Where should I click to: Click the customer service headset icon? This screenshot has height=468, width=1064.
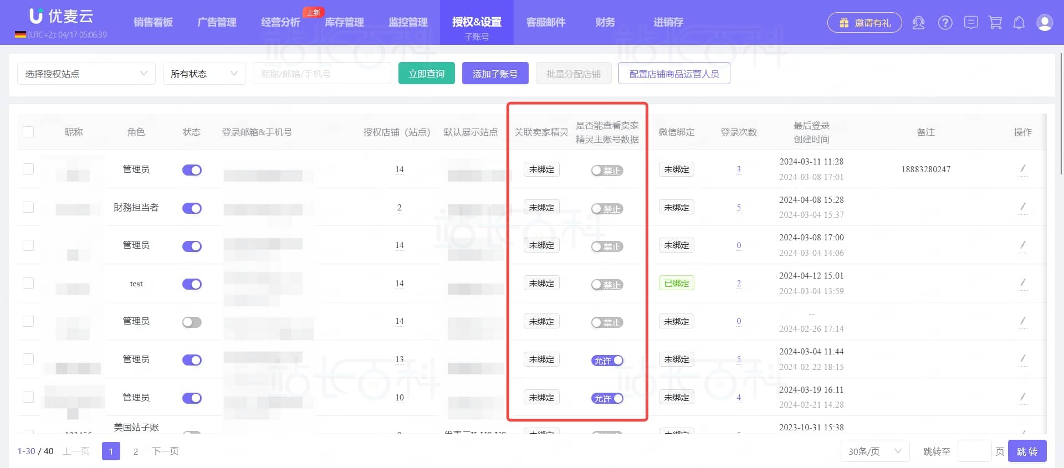[x=918, y=23]
